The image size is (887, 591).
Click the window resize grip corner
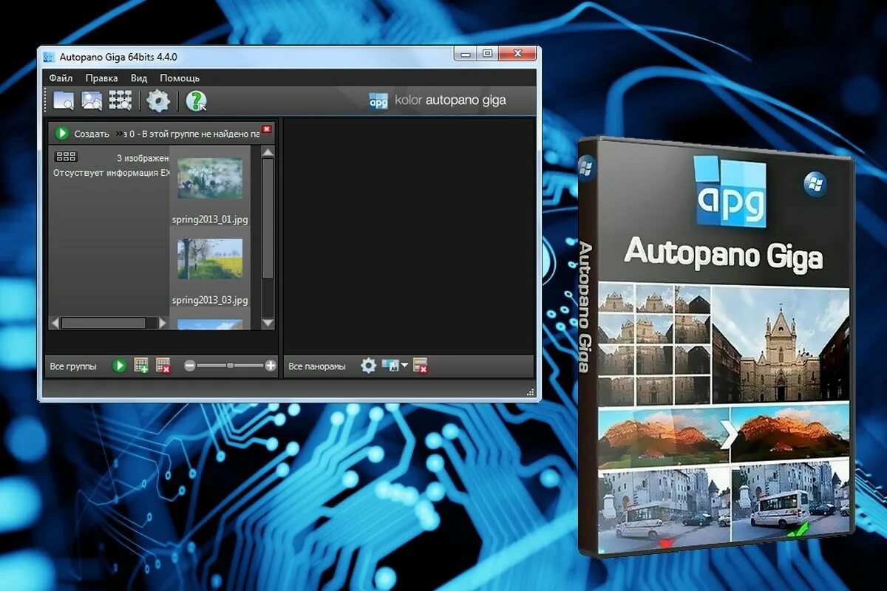(531, 392)
